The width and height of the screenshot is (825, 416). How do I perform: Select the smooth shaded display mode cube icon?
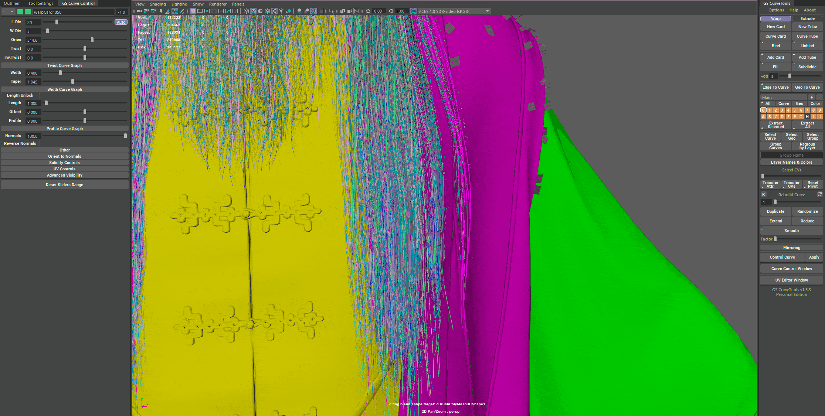click(254, 11)
